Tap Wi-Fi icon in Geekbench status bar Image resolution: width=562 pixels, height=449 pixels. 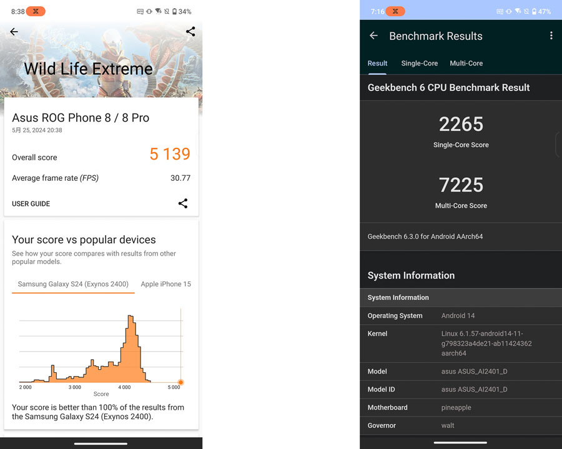(518, 11)
